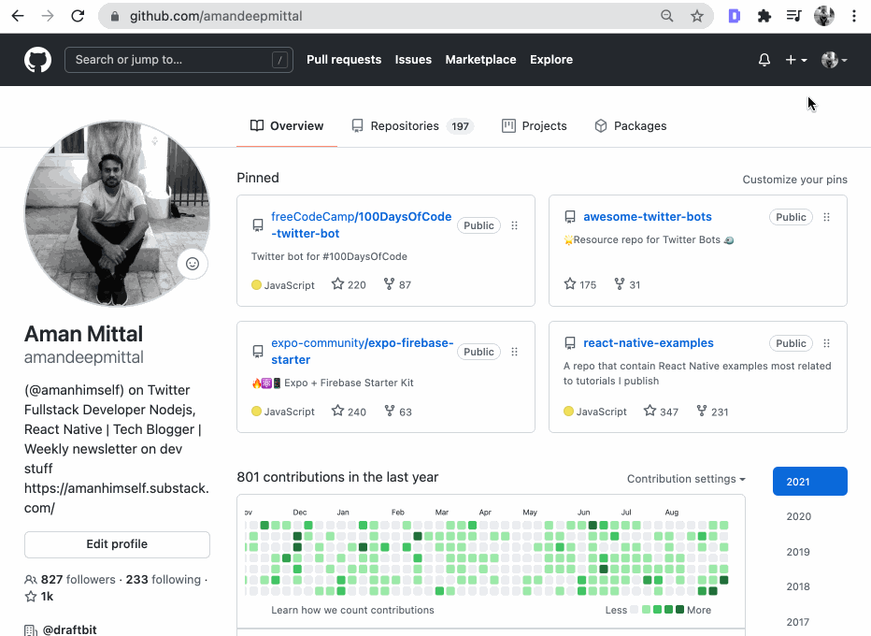Open notifications bell icon
The image size is (871, 636).
coord(764,60)
